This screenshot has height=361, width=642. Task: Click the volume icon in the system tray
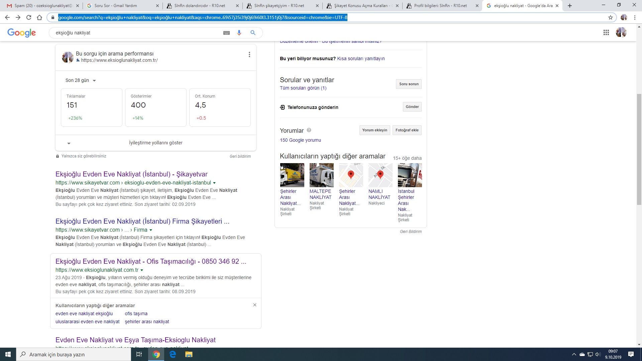598,354
